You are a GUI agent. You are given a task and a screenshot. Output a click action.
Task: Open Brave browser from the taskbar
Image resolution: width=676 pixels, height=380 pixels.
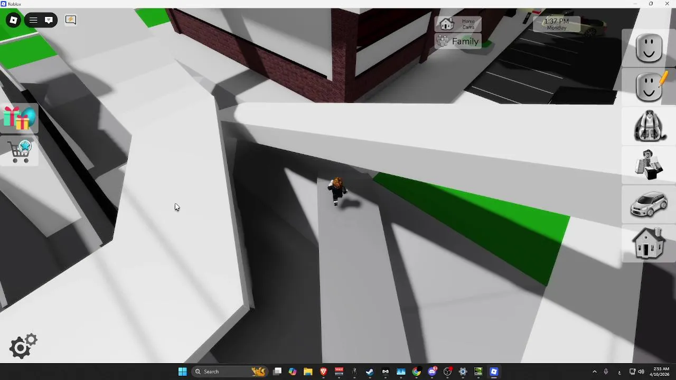[x=323, y=372]
